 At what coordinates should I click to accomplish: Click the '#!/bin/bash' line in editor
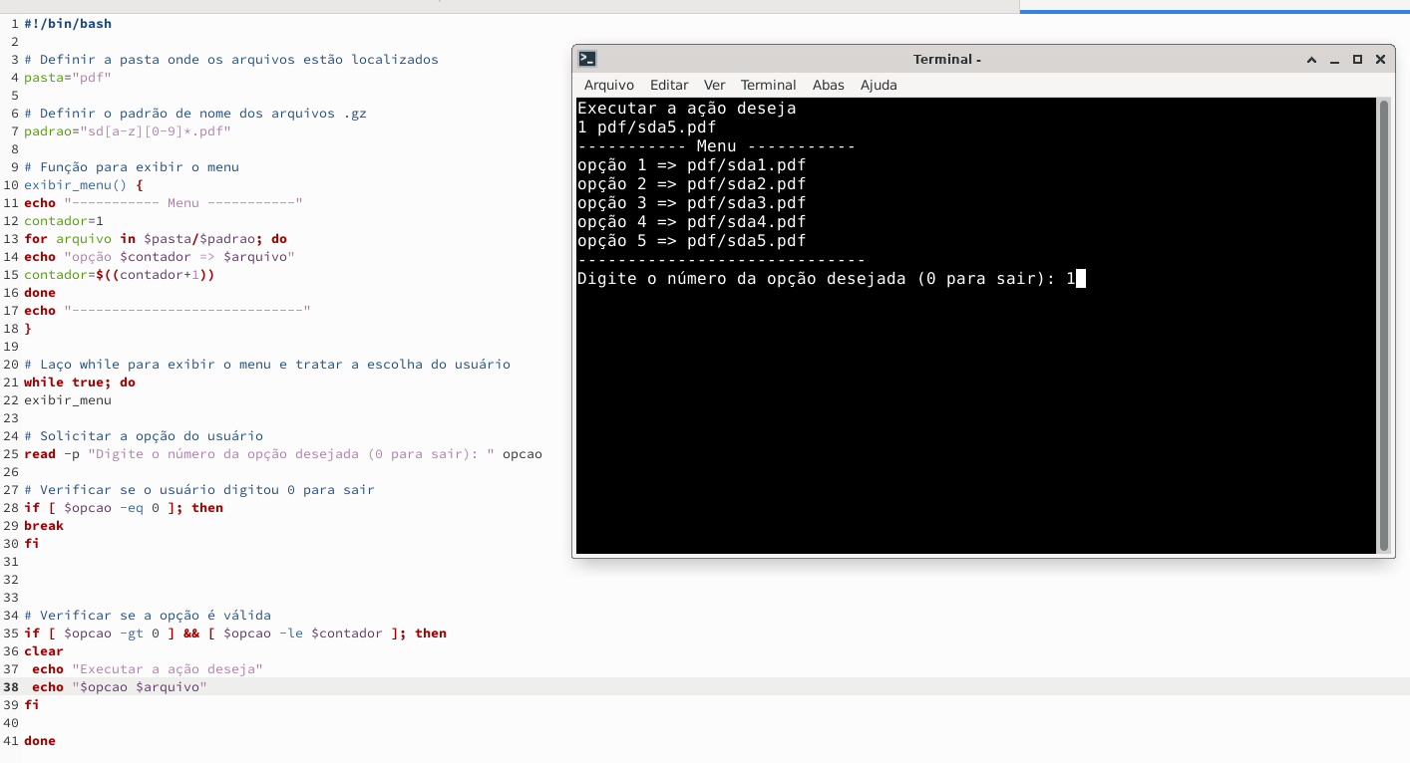[68, 23]
